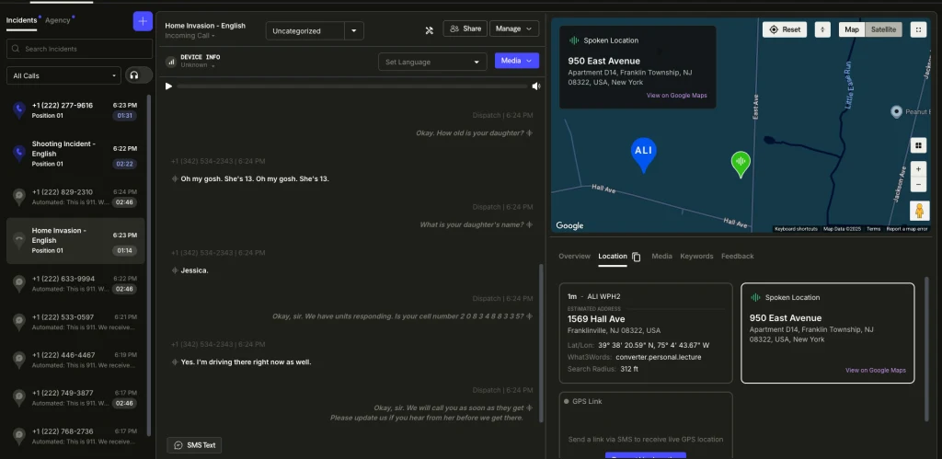Select the Spoken Location card
Viewport: 942px width, 459px height.
(827, 332)
